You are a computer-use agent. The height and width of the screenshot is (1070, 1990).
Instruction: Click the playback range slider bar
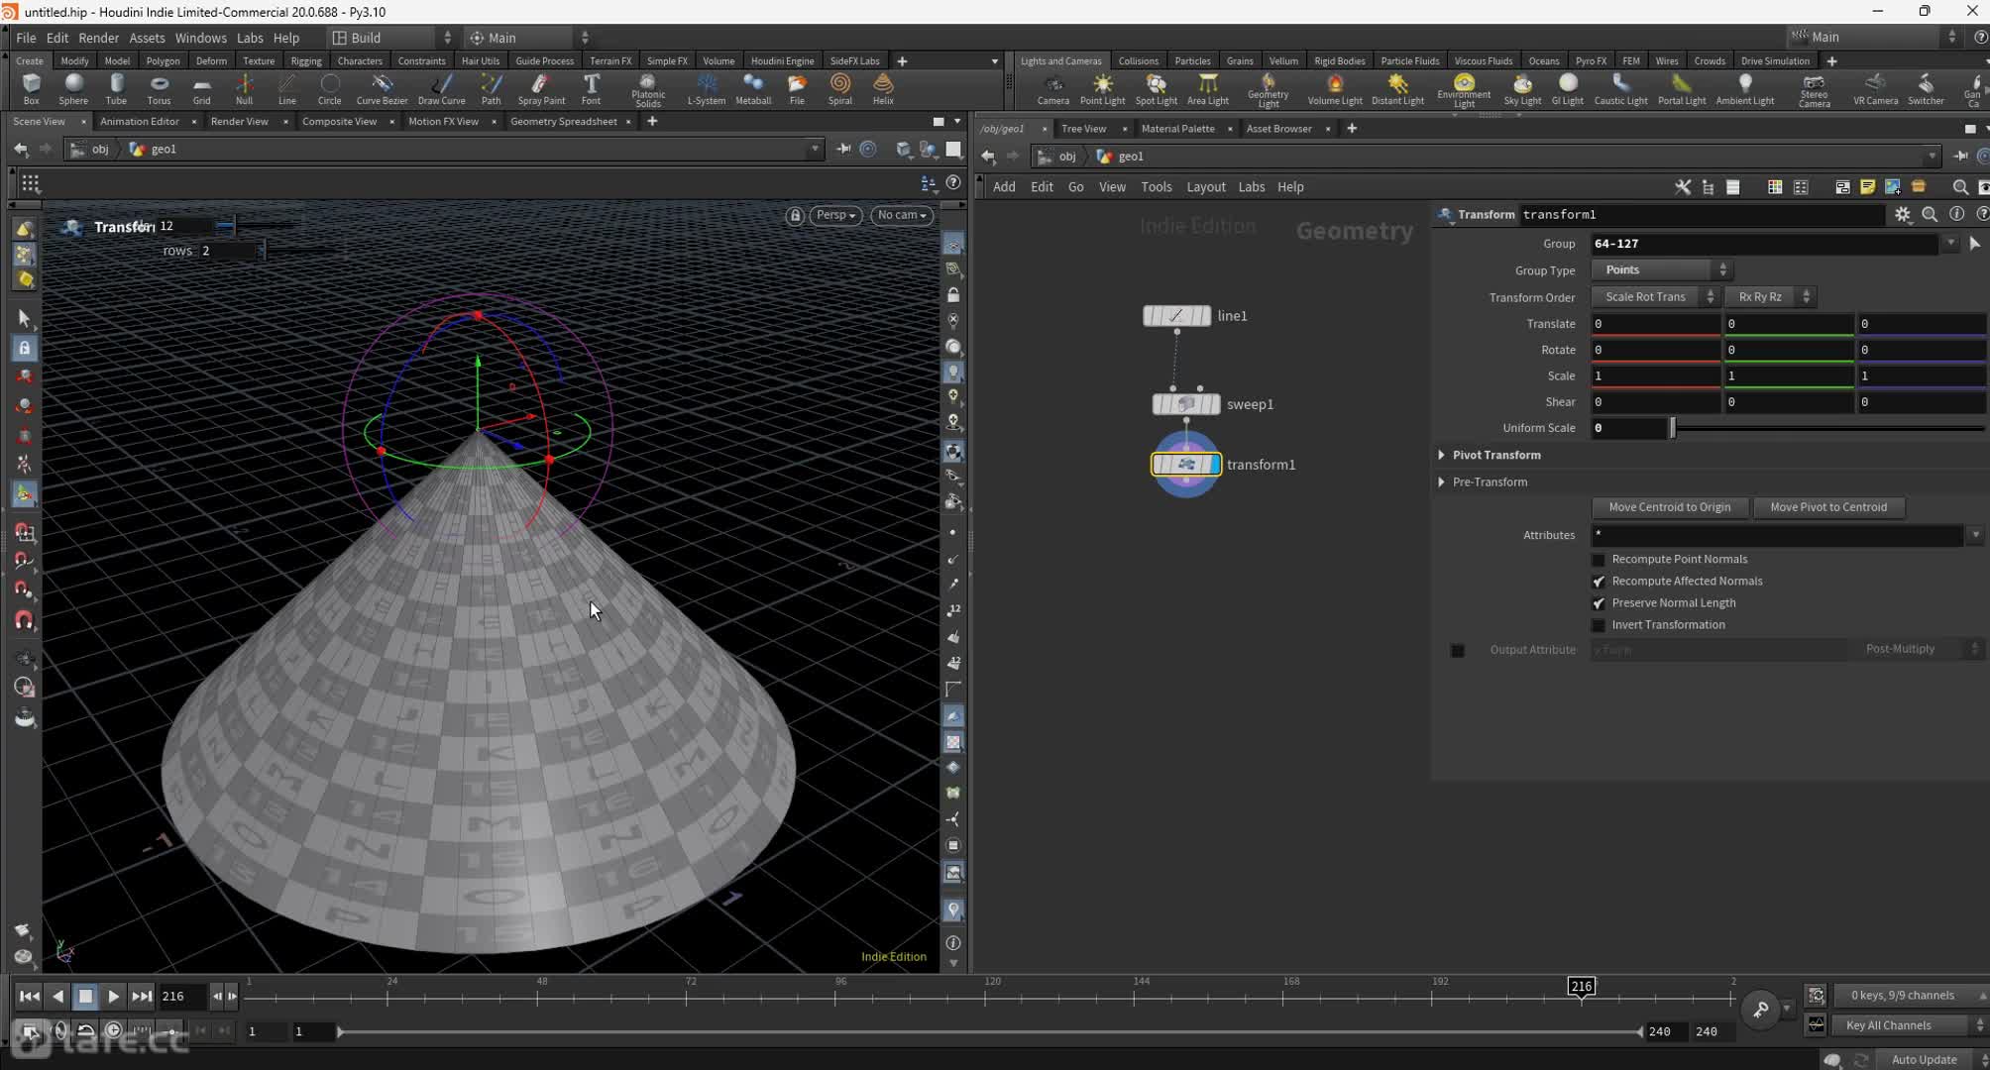pos(988,1031)
